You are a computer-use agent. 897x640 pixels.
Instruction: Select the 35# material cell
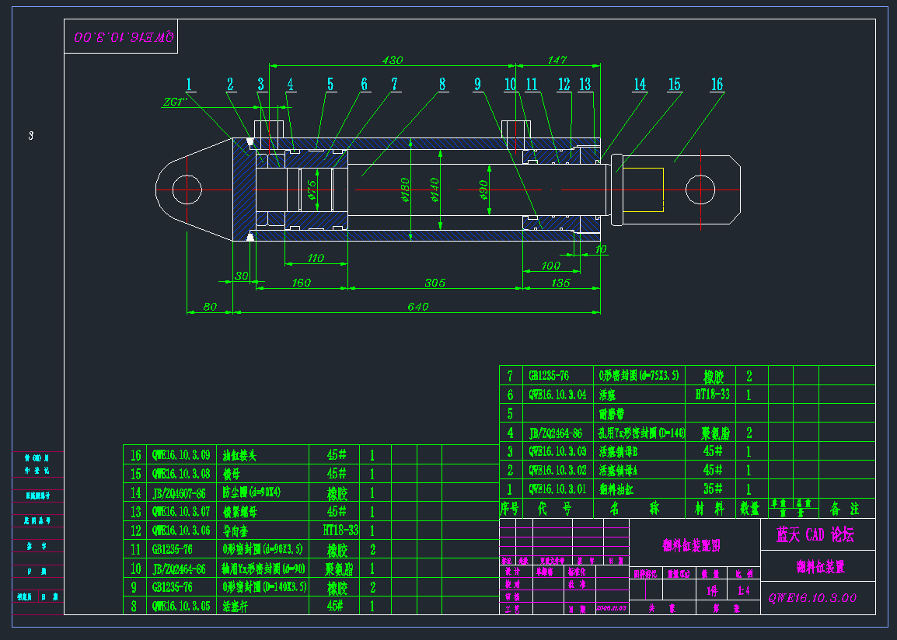(712, 489)
